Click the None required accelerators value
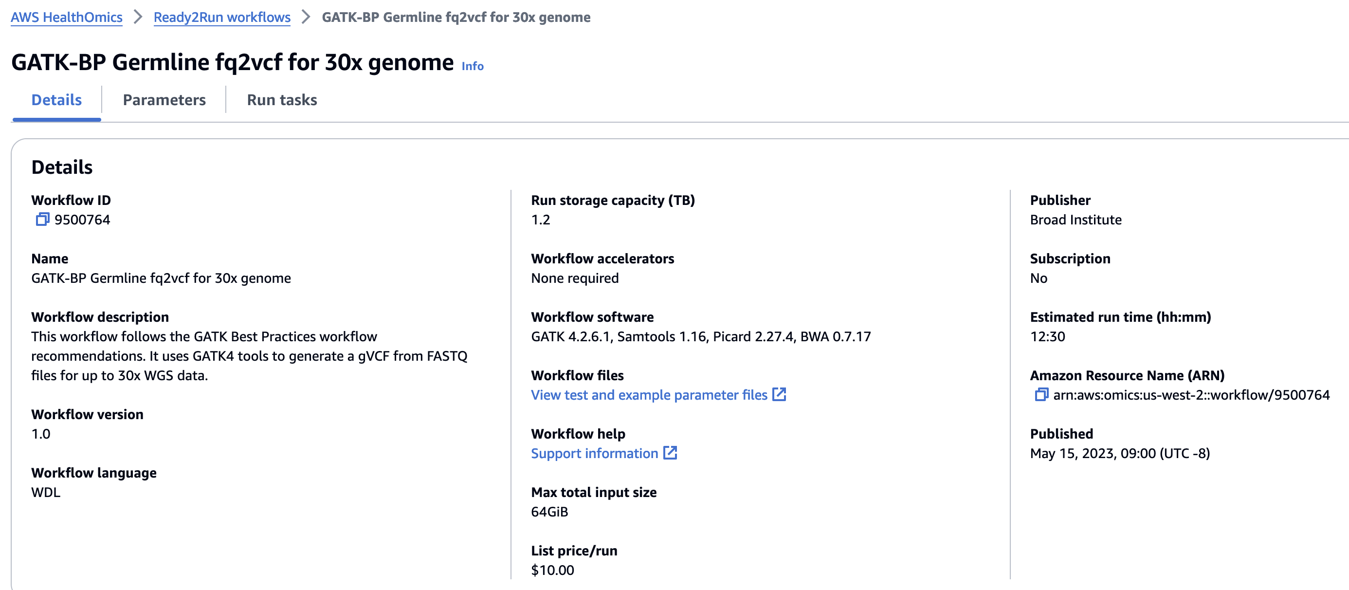This screenshot has width=1349, height=590. point(574,278)
